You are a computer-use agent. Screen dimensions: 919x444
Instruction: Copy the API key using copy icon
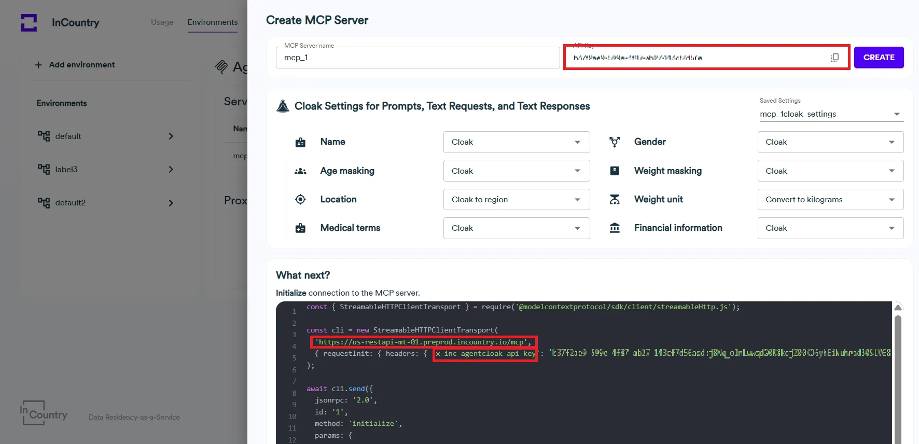click(834, 58)
